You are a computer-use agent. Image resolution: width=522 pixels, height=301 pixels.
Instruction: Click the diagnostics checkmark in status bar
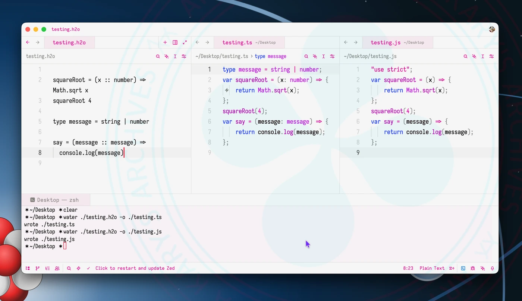pyautogui.click(x=88, y=268)
